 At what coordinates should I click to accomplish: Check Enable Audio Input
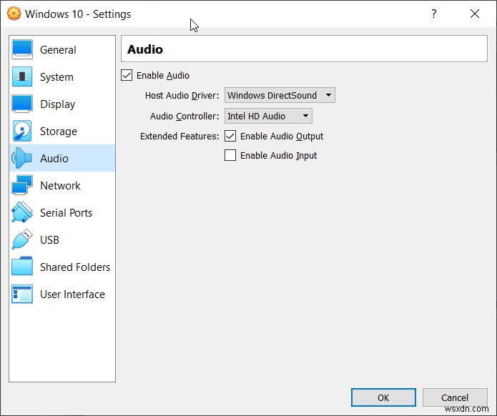click(230, 155)
